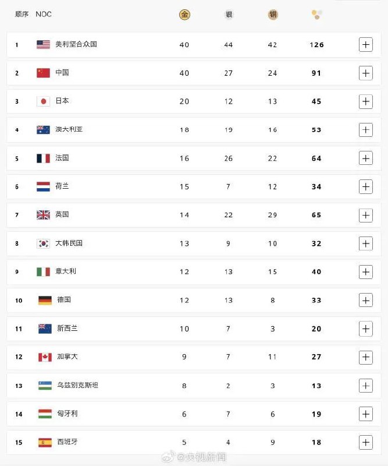The image size is (388, 466).
Task: Click the silver medal column icon
Action: coord(229,15)
